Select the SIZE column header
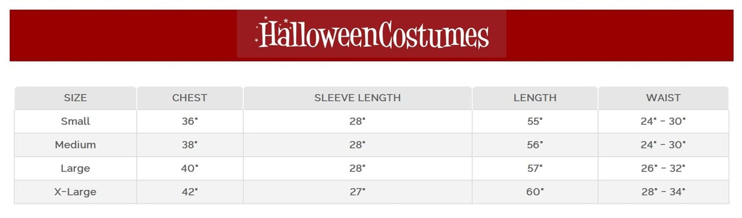Screen dimensions: 742x218 tap(75, 98)
